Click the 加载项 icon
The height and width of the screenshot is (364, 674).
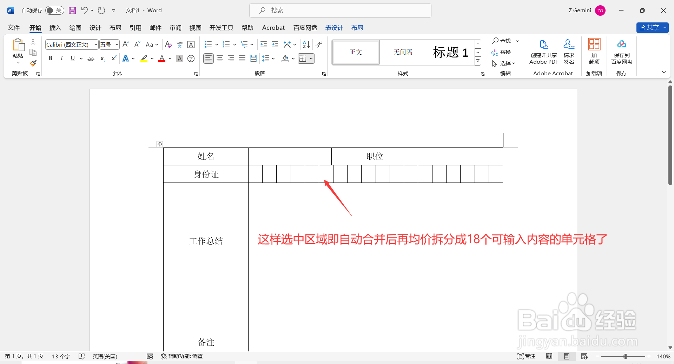click(594, 52)
